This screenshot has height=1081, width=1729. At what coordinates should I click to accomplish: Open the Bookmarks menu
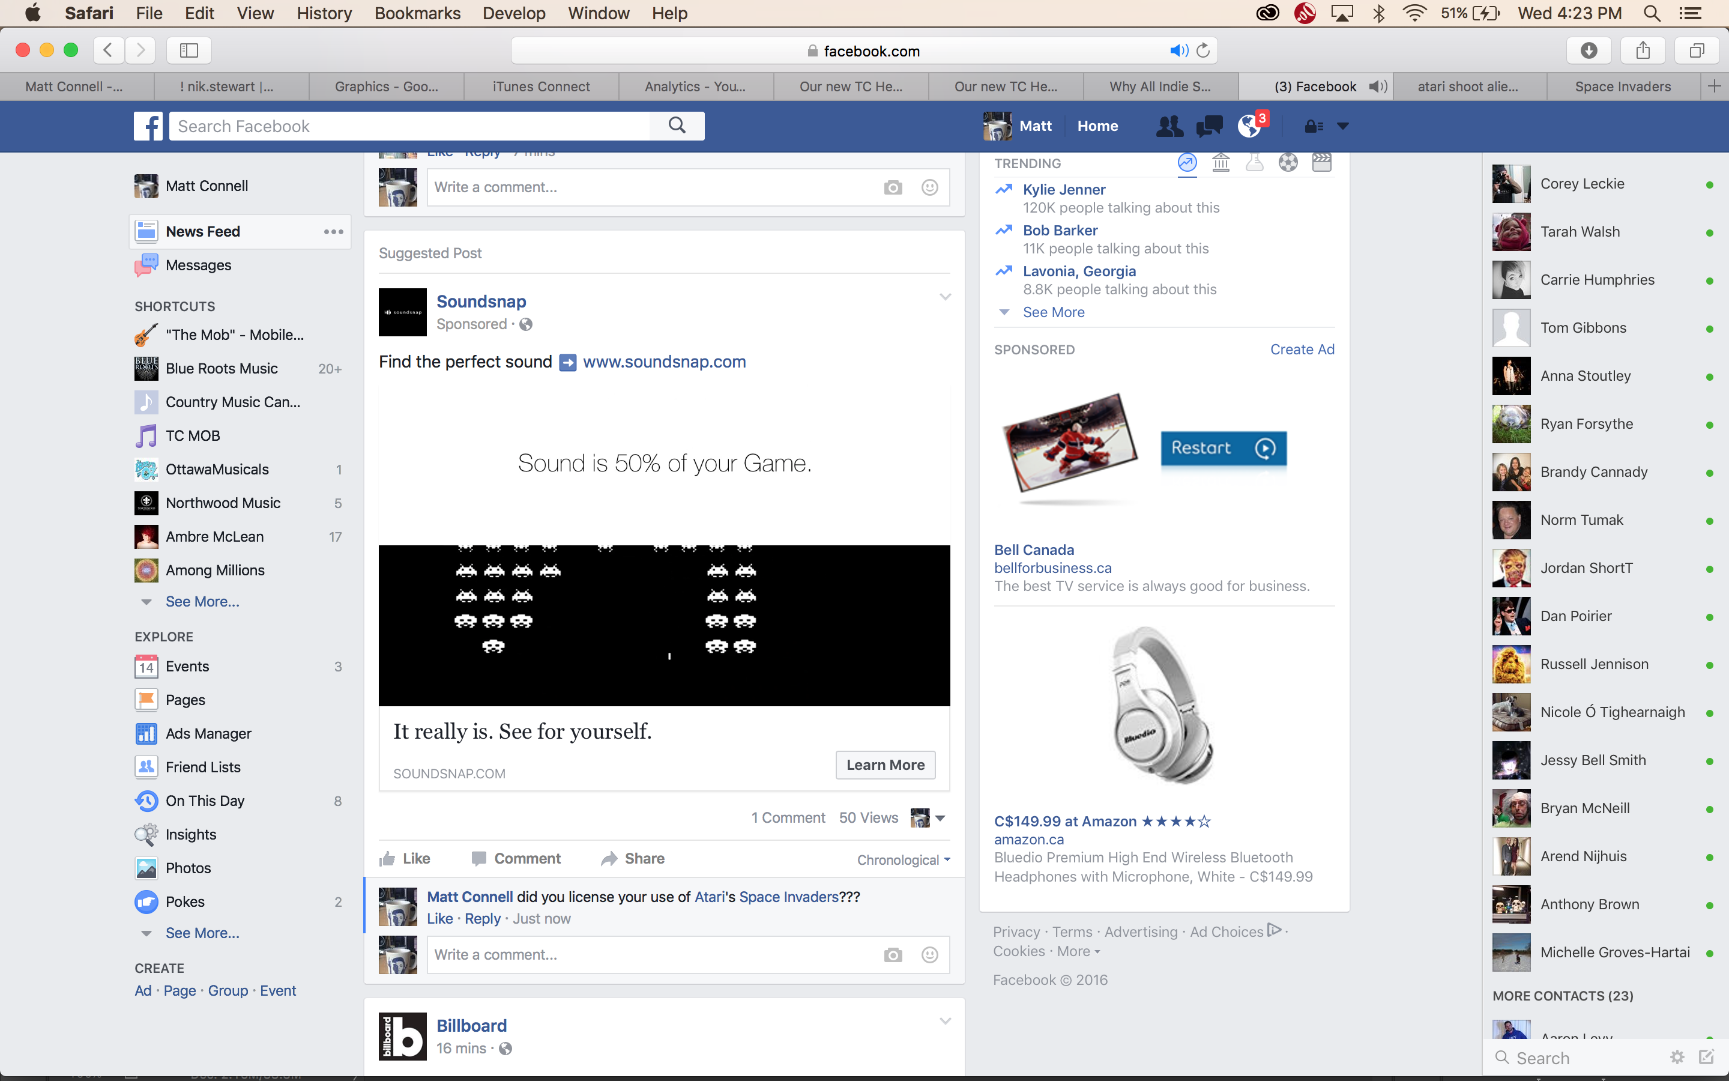pyautogui.click(x=417, y=13)
